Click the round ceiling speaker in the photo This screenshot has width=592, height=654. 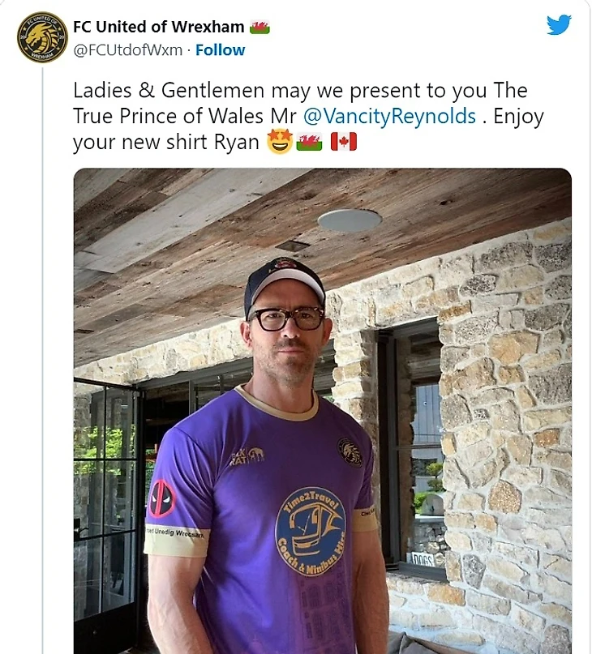tap(350, 220)
